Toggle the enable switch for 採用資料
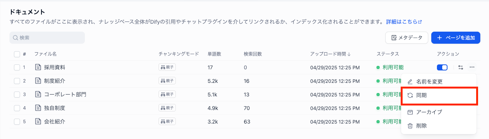This screenshot has width=489, height=139. tap(442, 67)
